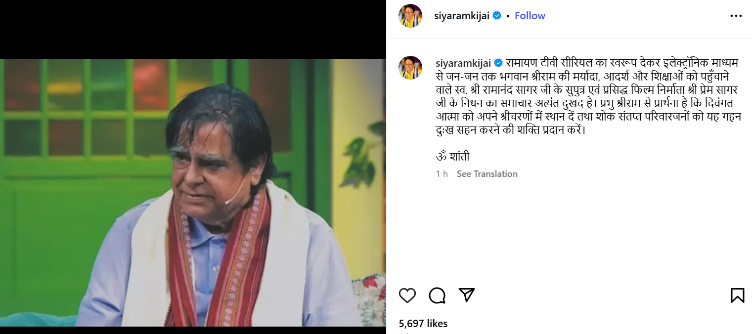Click the black bar above the photo
Screen dimensions: 752x334
point(193,30)
